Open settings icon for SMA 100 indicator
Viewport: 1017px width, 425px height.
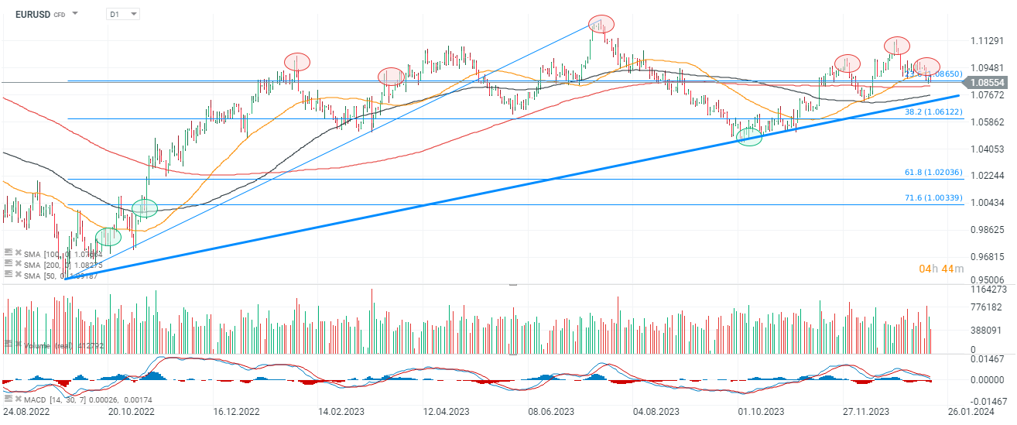click(8, 252)
